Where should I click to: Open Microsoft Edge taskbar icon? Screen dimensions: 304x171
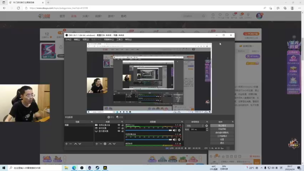click(74, 168)
